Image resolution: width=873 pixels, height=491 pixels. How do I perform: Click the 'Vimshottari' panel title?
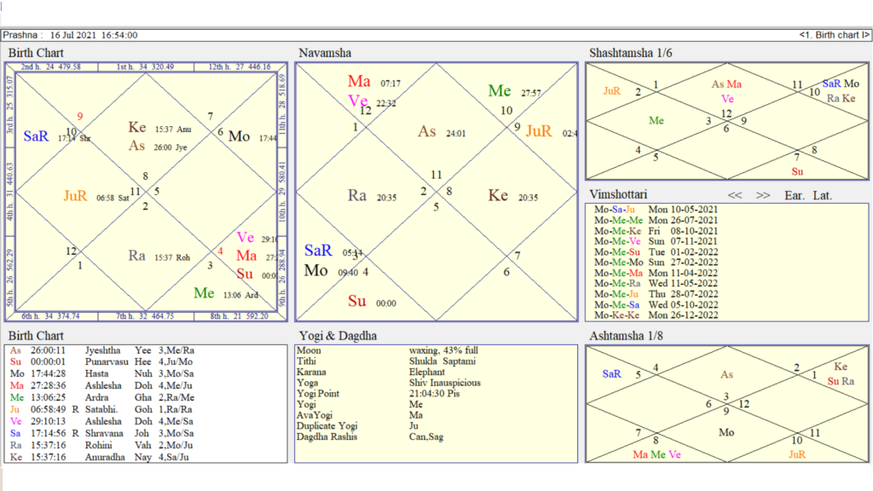point(618,194)
